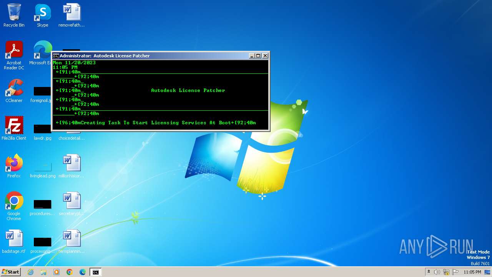
Task: Select the livinglead.png file
Action: pos(43,169)
